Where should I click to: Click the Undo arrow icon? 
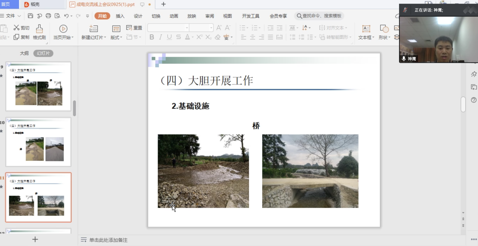(66, 16)
